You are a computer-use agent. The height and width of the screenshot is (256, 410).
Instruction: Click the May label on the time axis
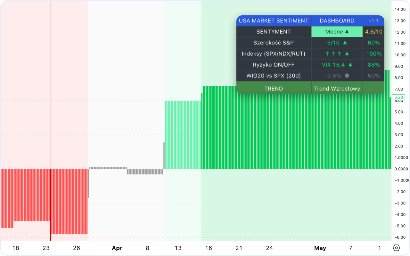[320, 248]
